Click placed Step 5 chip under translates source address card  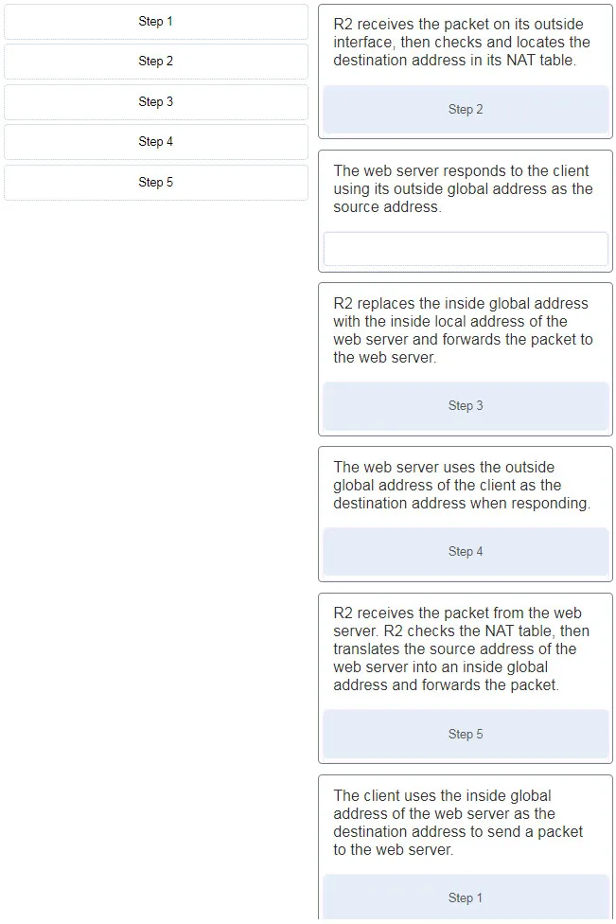tap(466, 734)
